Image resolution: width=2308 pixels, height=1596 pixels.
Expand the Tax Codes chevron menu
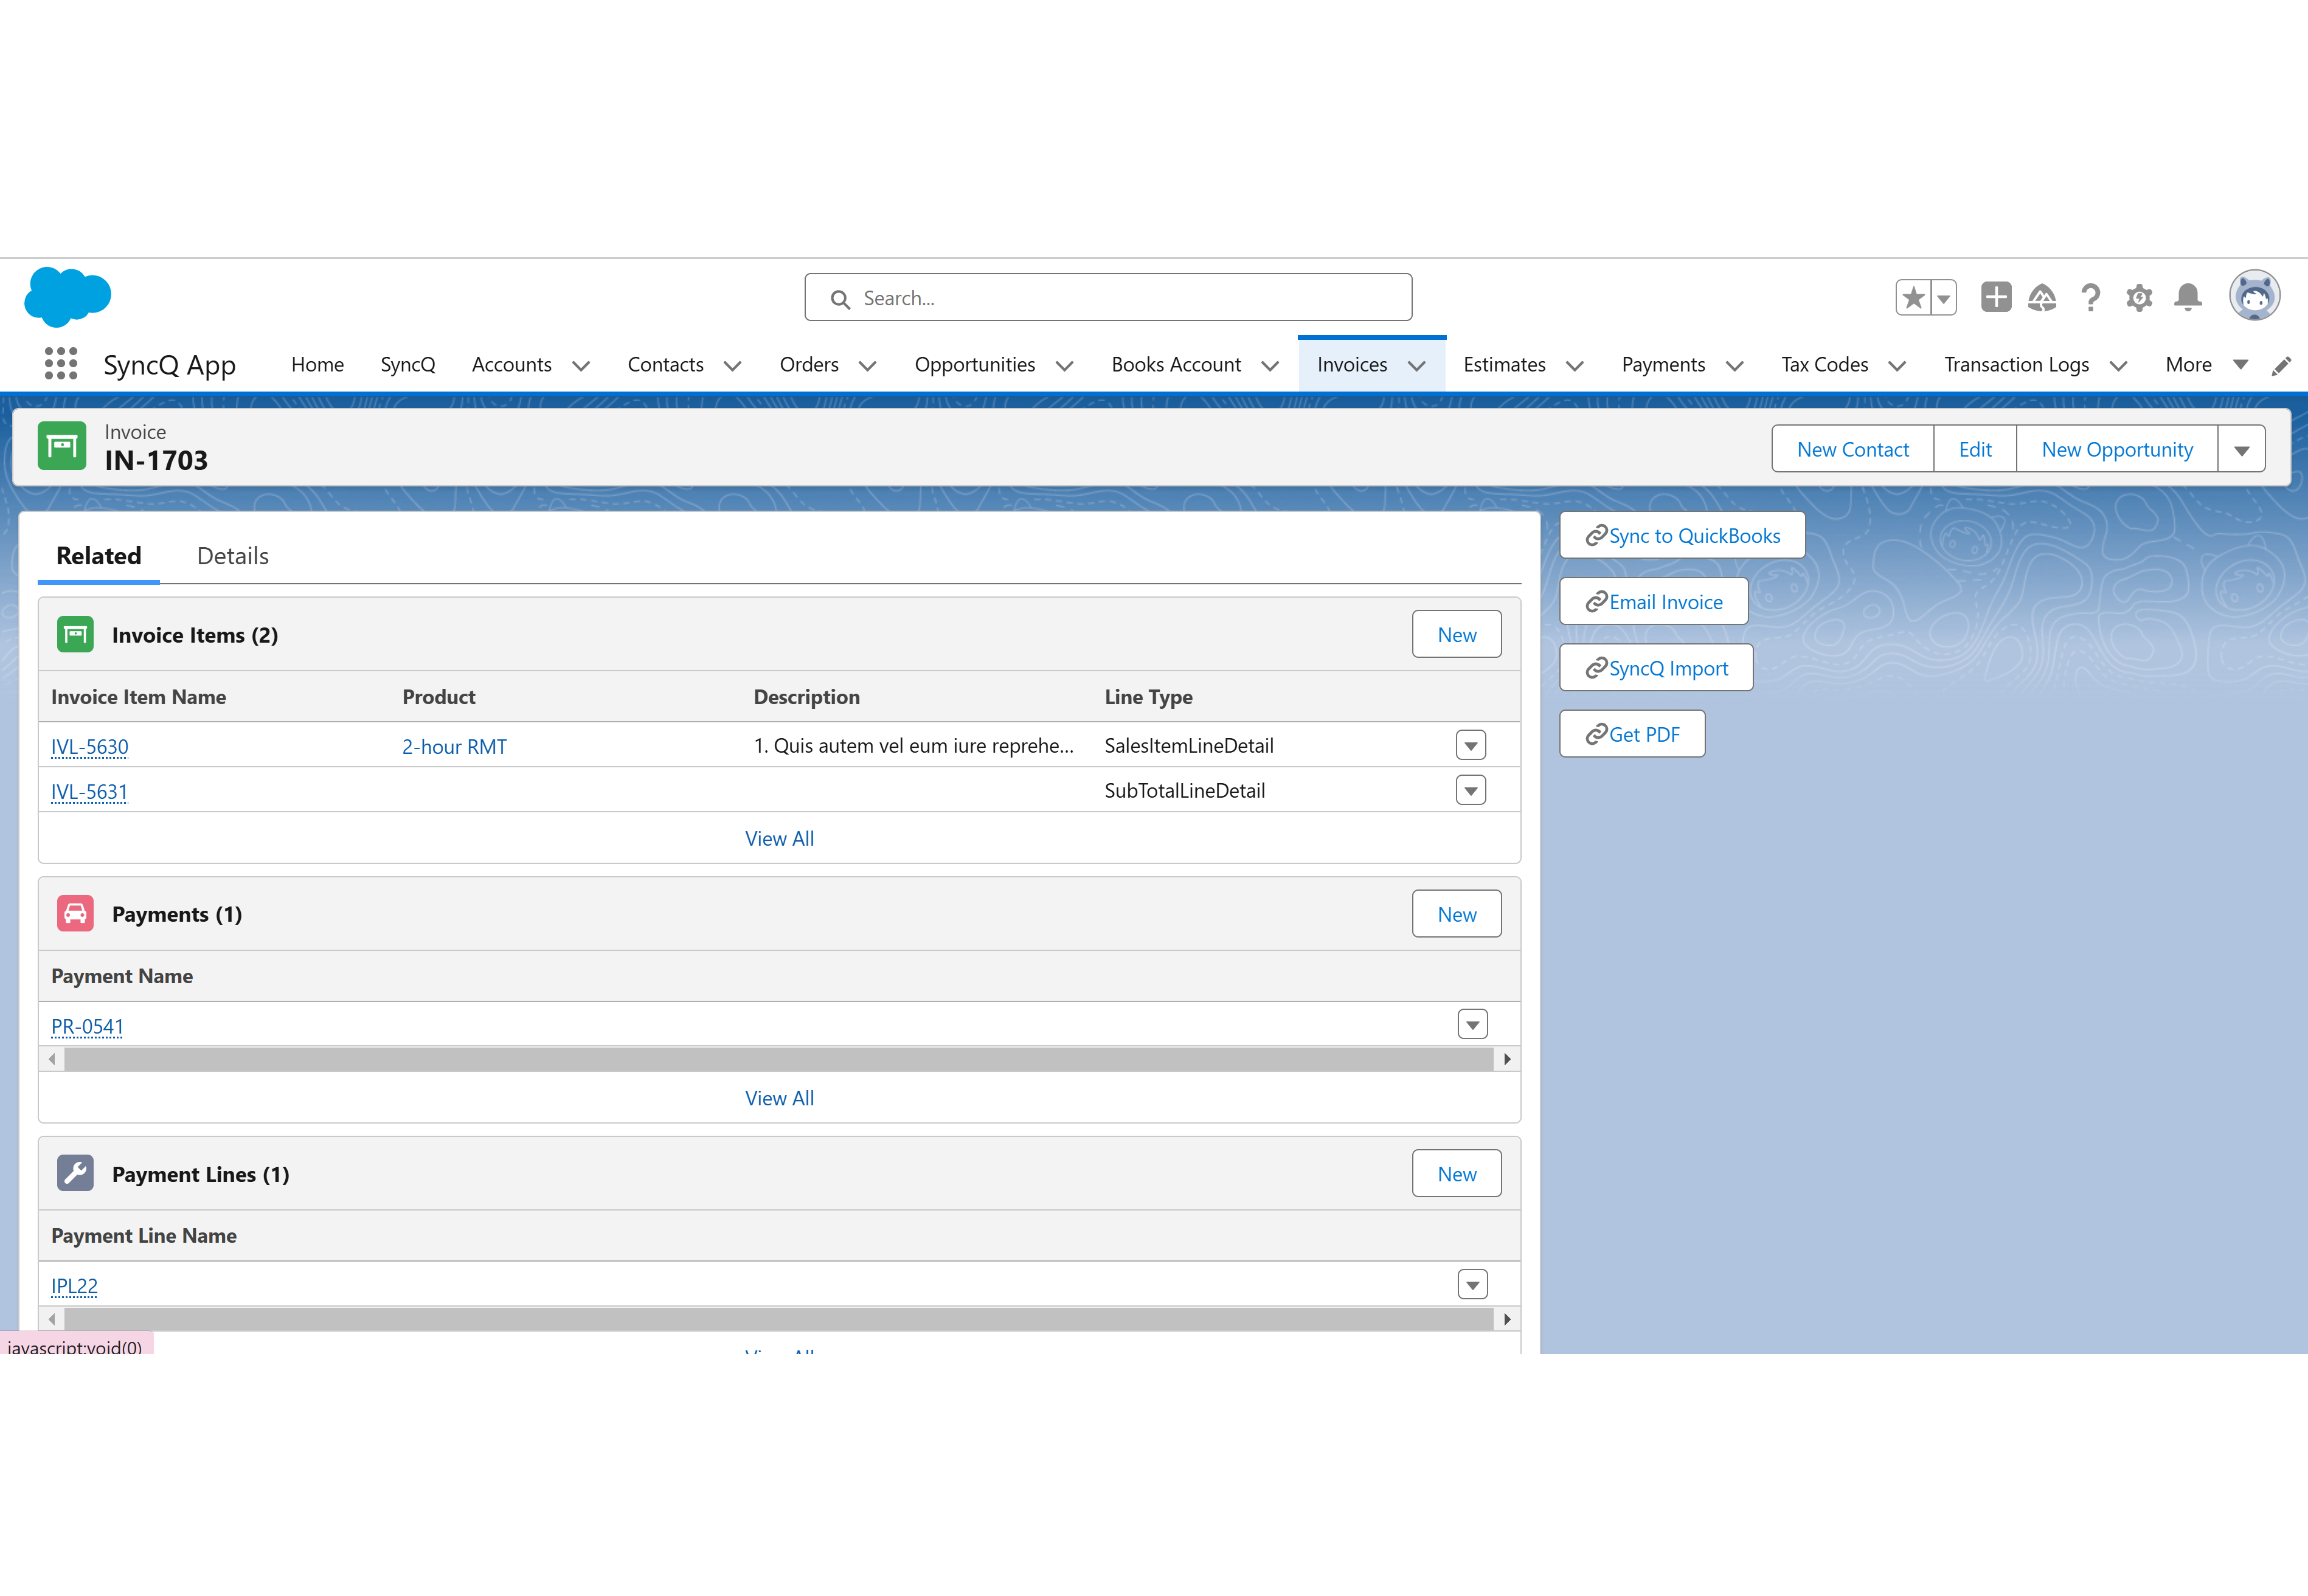(1897, 366)
